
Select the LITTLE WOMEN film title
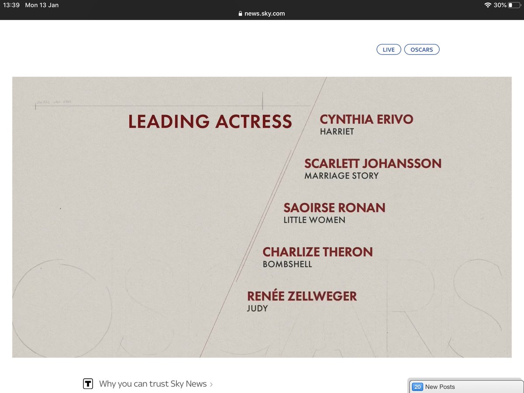(314, 220)
